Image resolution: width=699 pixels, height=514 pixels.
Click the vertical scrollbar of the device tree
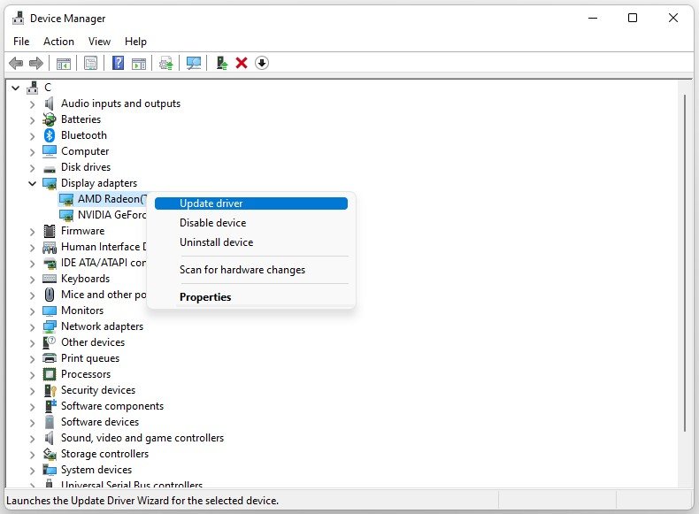pos(684,265)
